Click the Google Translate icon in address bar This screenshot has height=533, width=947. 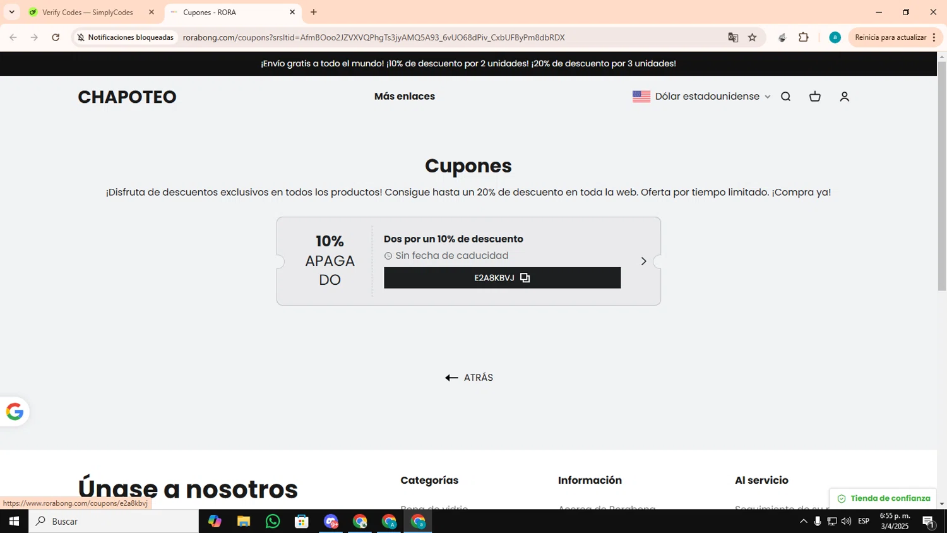coord(733,37)
